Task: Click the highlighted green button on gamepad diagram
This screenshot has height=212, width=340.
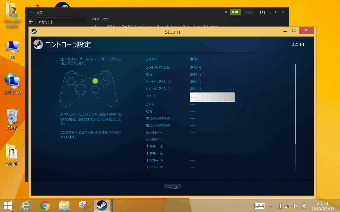Action: click(x=95, y=81)
